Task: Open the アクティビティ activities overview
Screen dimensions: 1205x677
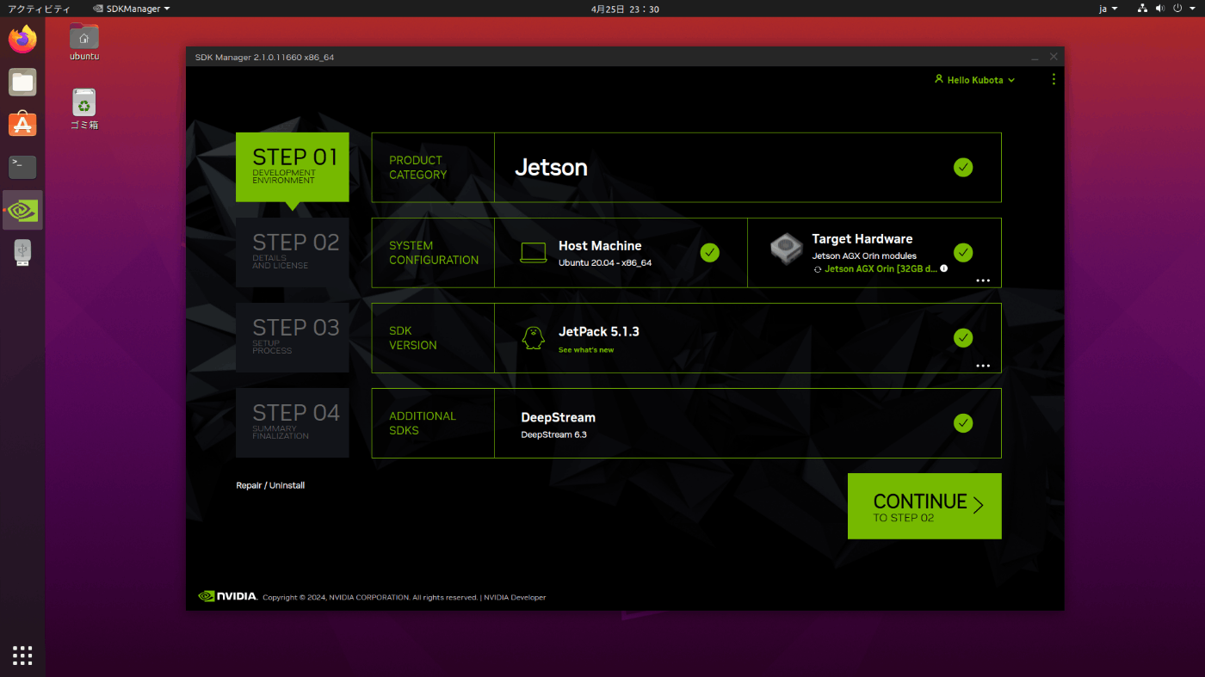Action: coord(40,9)
